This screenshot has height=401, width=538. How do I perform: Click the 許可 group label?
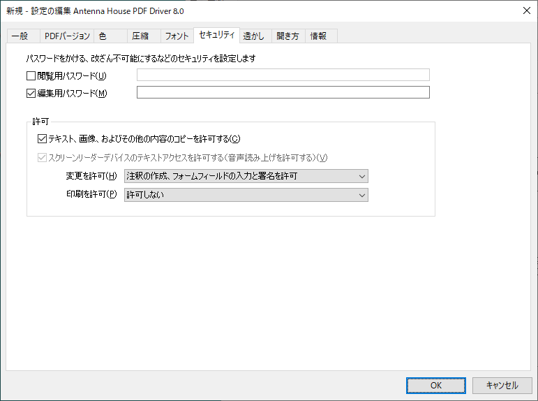[40, 122]
